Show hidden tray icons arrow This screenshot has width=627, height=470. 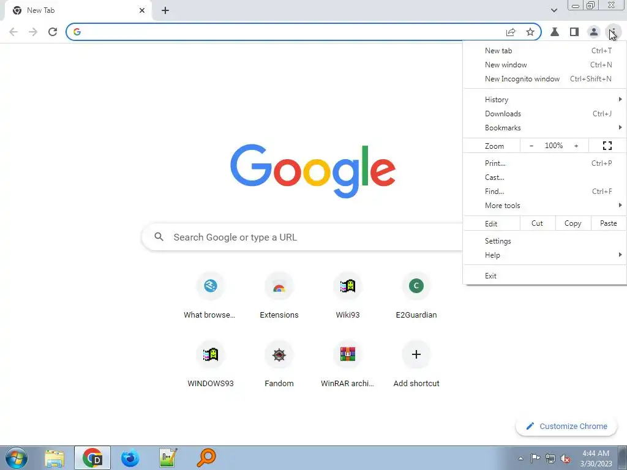tap(520, 458)
